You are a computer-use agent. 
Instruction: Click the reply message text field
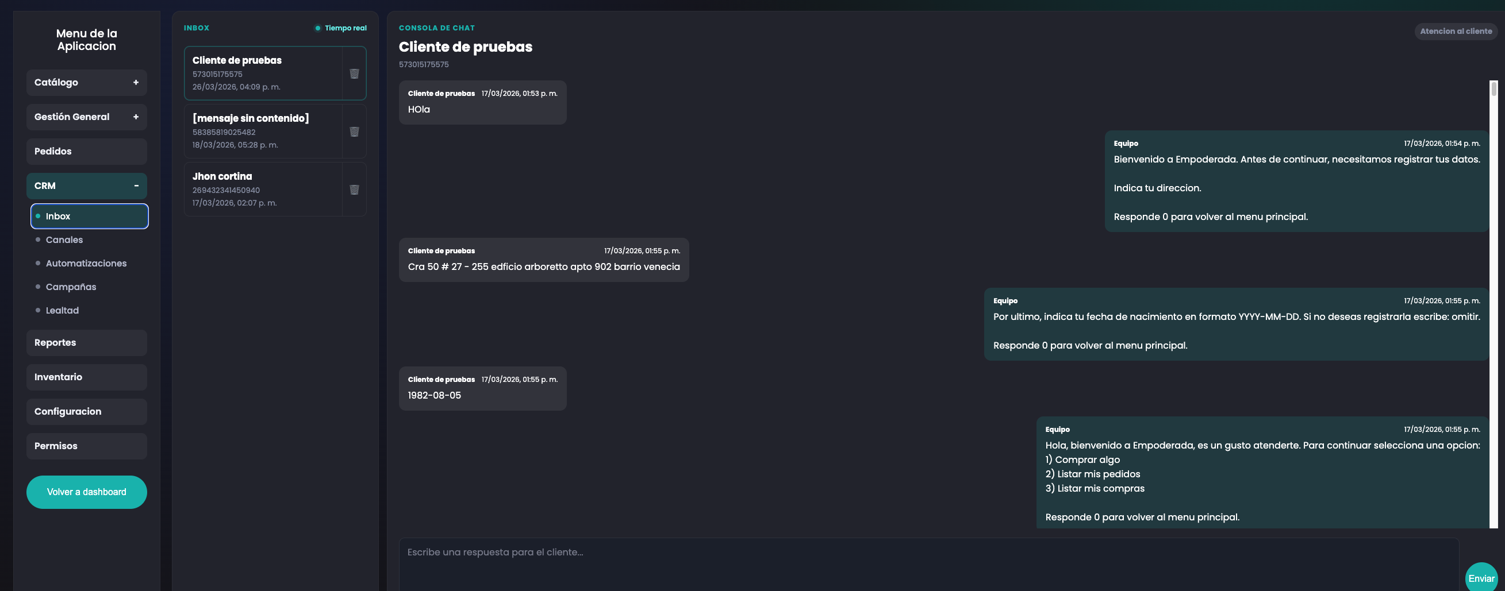click(928, 563)
